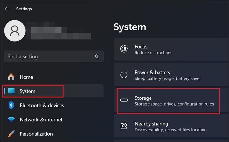The image size is (229, 142).
Task: Click the Nearby sharing icon
Action: click(124, 126)
